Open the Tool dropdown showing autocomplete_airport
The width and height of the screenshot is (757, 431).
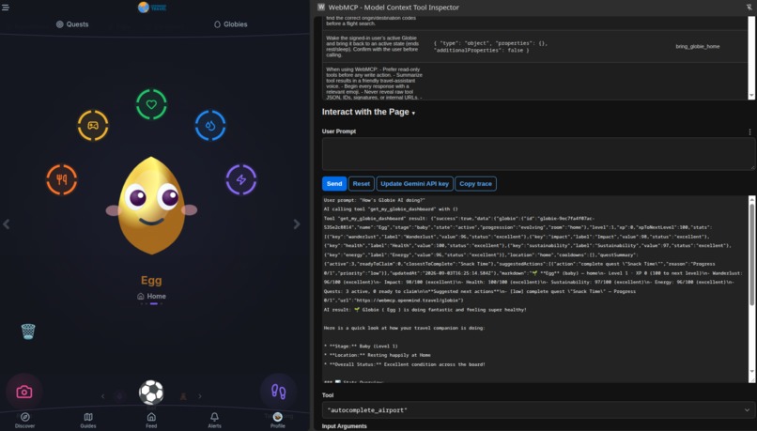pyautogui.click(x=538, y=410)
